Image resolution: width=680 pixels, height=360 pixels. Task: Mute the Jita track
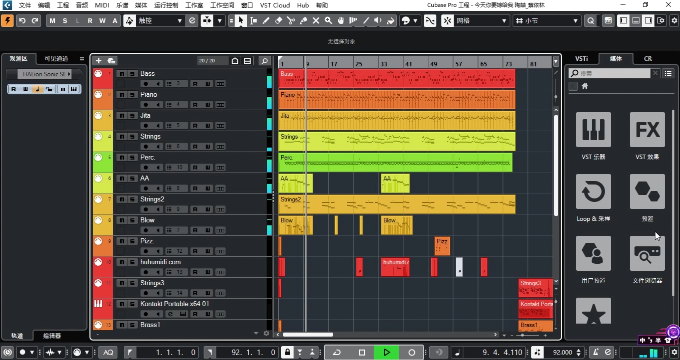tap(122, 116)
